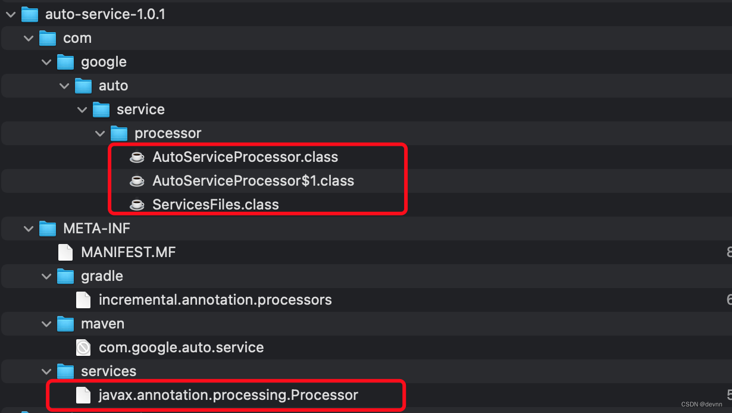
Task: Click the incremental.annotation.processors file icon
Action: 83,300
